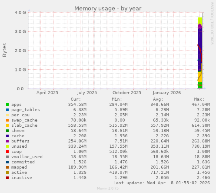Click the brown mapped legend swatch
The width and height of the screenshot is (216, 193).
[x=7, y=167]
